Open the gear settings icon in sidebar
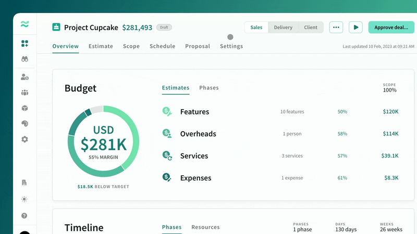Screen dimensions: 417x234 tap(24, 139)
